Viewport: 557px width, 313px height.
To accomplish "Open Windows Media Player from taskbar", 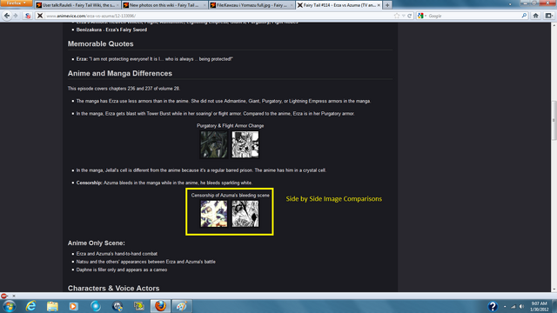I will 73,306.
